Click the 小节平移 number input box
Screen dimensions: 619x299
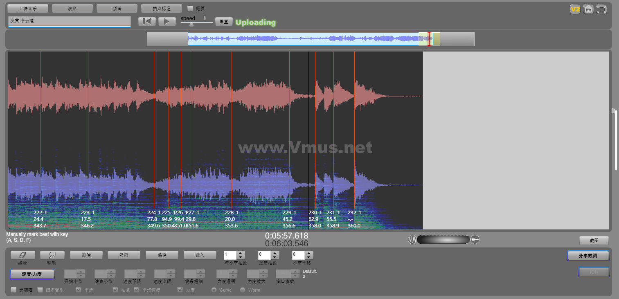[298, 255]
